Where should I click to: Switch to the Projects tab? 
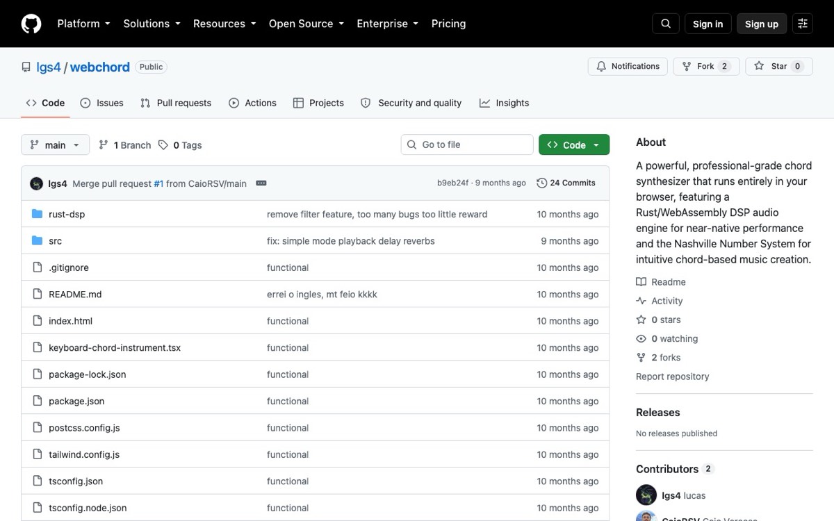pyautogui.click(x=318, y=103)
